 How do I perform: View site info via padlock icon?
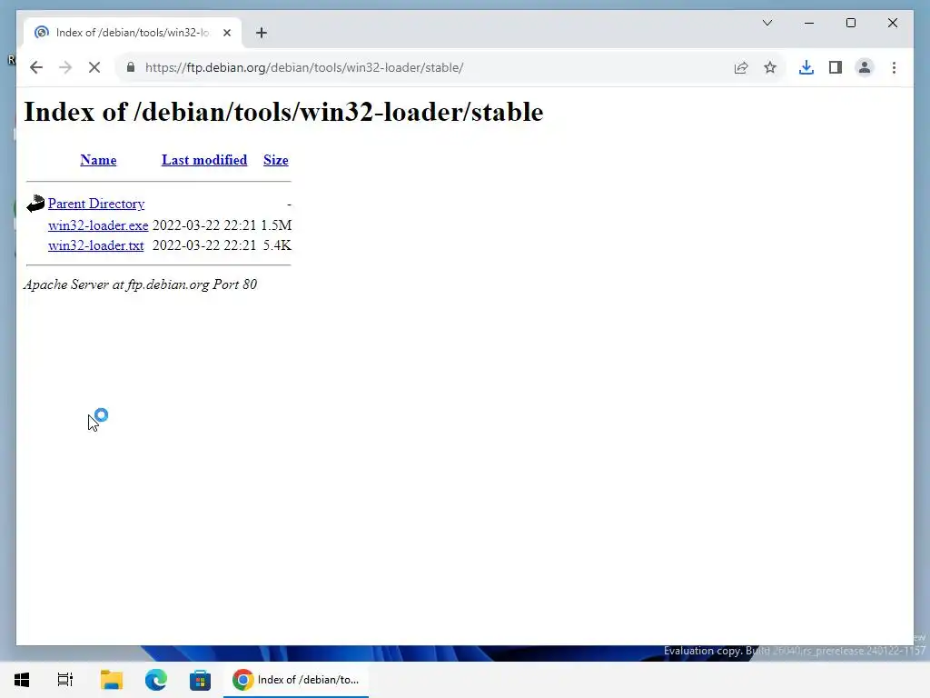[x=131, y=67]
